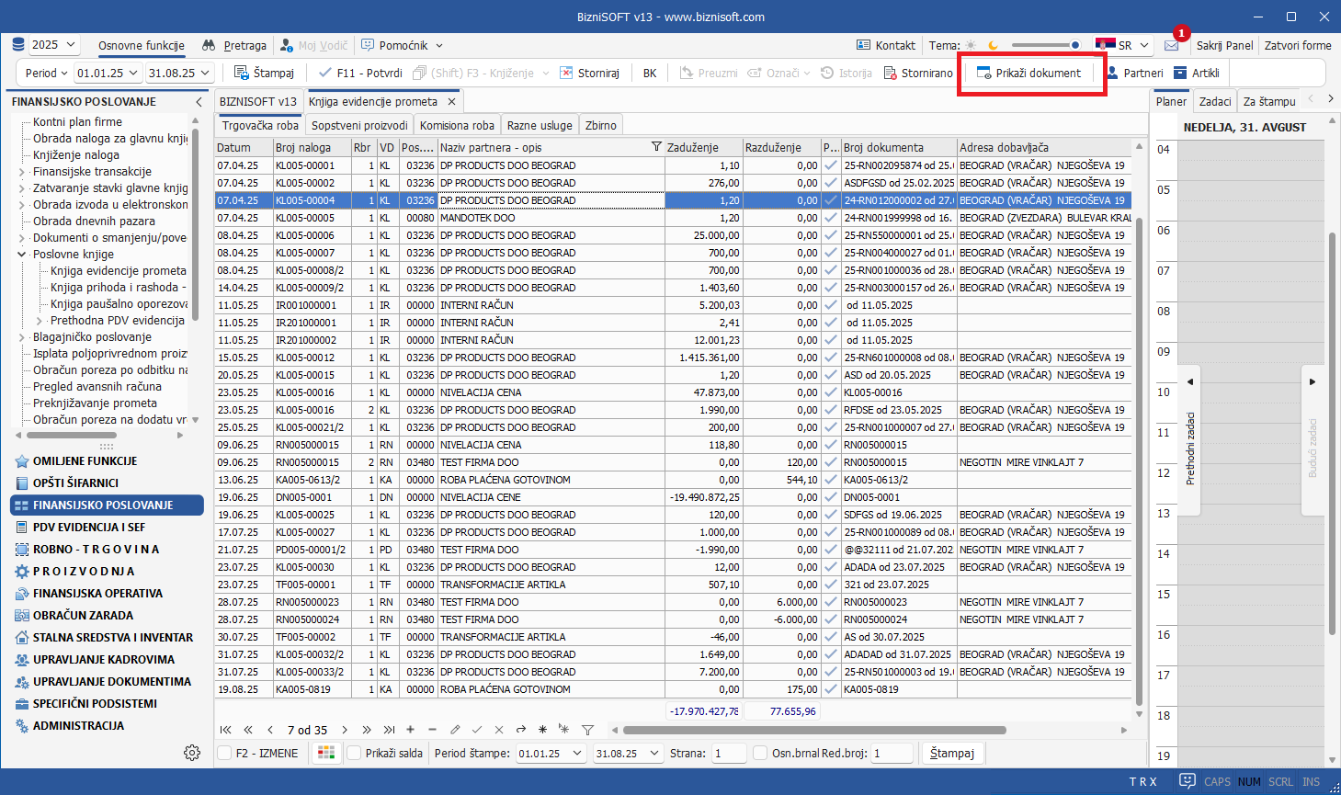This screenshot has width=1341, height=795.
Task: Click the Sakrij Panel button
Action: pyautogui.click(x=1224, y=45)
